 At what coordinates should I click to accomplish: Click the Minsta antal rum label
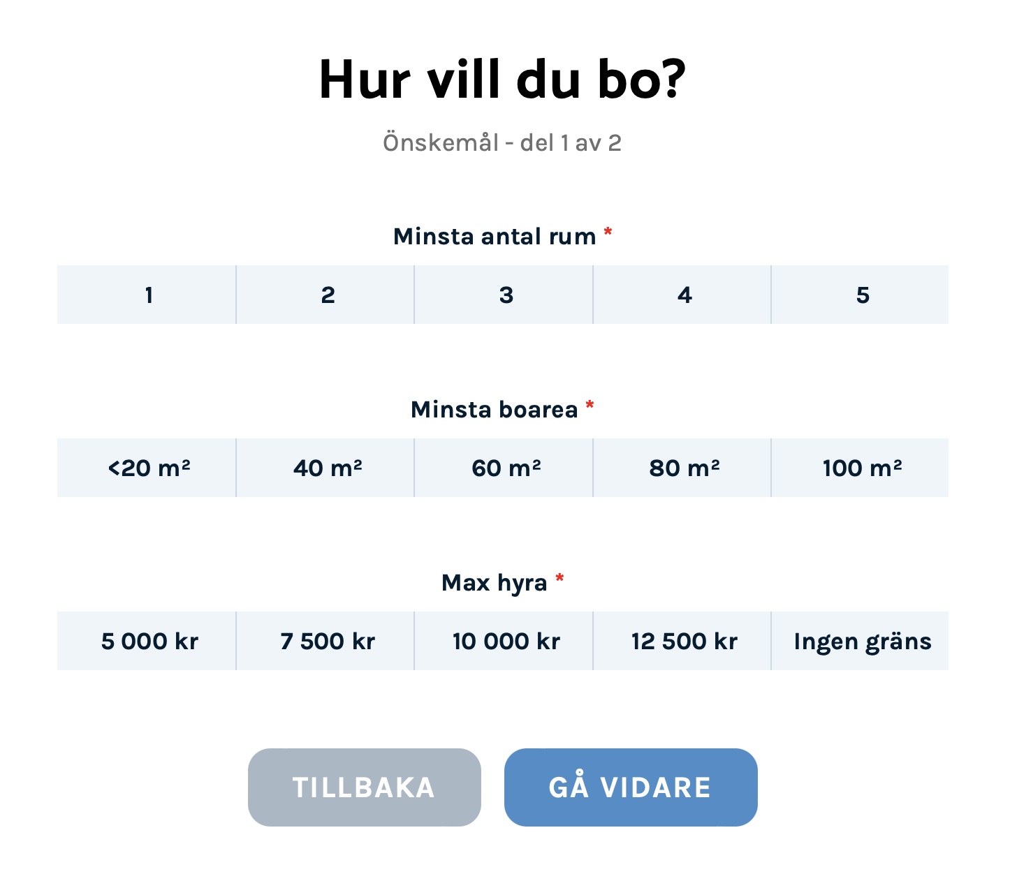point(495,237)
